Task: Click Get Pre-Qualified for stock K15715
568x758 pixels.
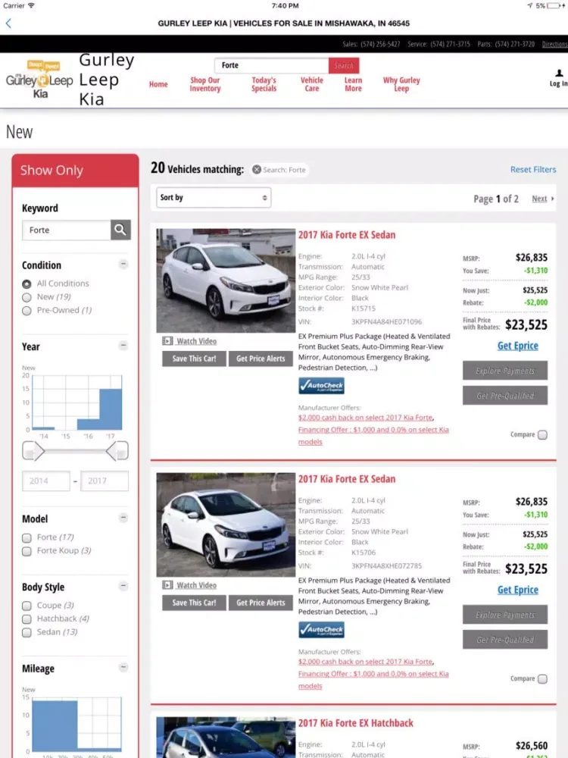Action: coord(505,396)
